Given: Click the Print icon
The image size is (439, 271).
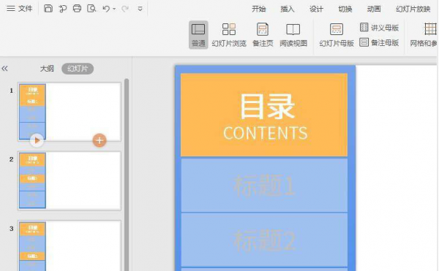Looking at the screenshot, I should 77,9.
